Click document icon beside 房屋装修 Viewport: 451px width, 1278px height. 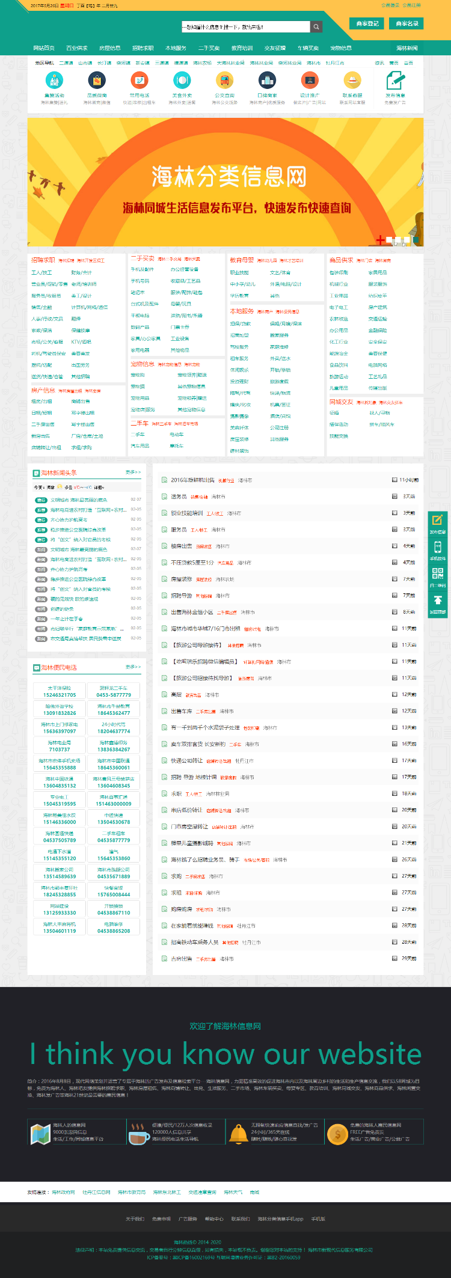(x=164, y=579)
